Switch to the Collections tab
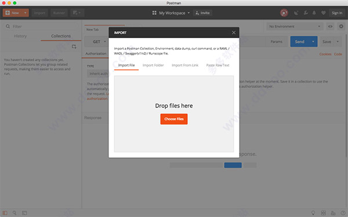 [61, 36]
